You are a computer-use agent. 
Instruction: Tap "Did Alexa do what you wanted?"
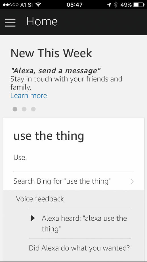click(79, 248)
